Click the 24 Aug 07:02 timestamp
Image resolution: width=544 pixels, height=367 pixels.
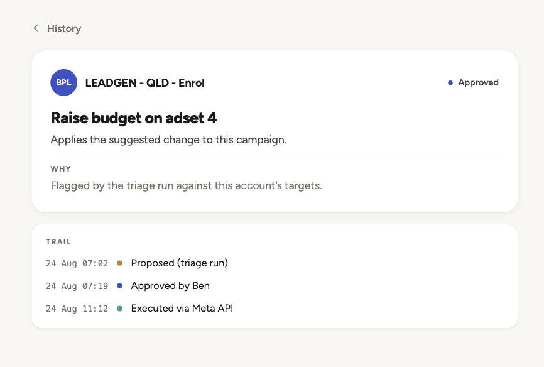click(77, 263)
